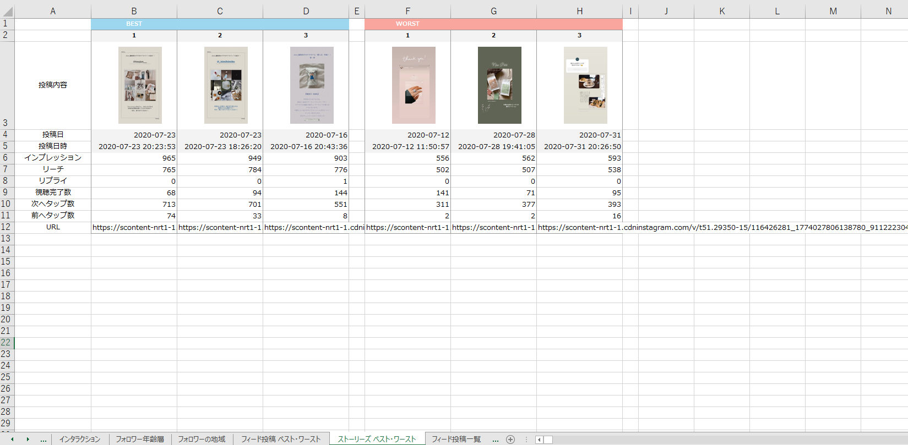Select the blue BEST header cell
This screenshot has width=908, height=445.
[x=220, y=24]
